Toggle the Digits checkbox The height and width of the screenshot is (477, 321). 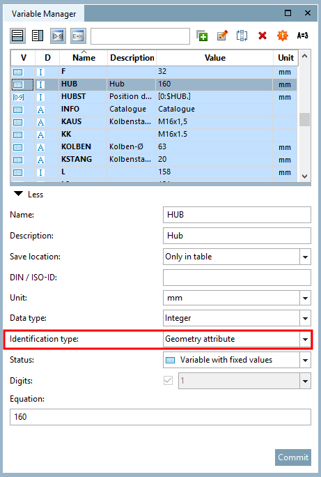coord(168,381)
